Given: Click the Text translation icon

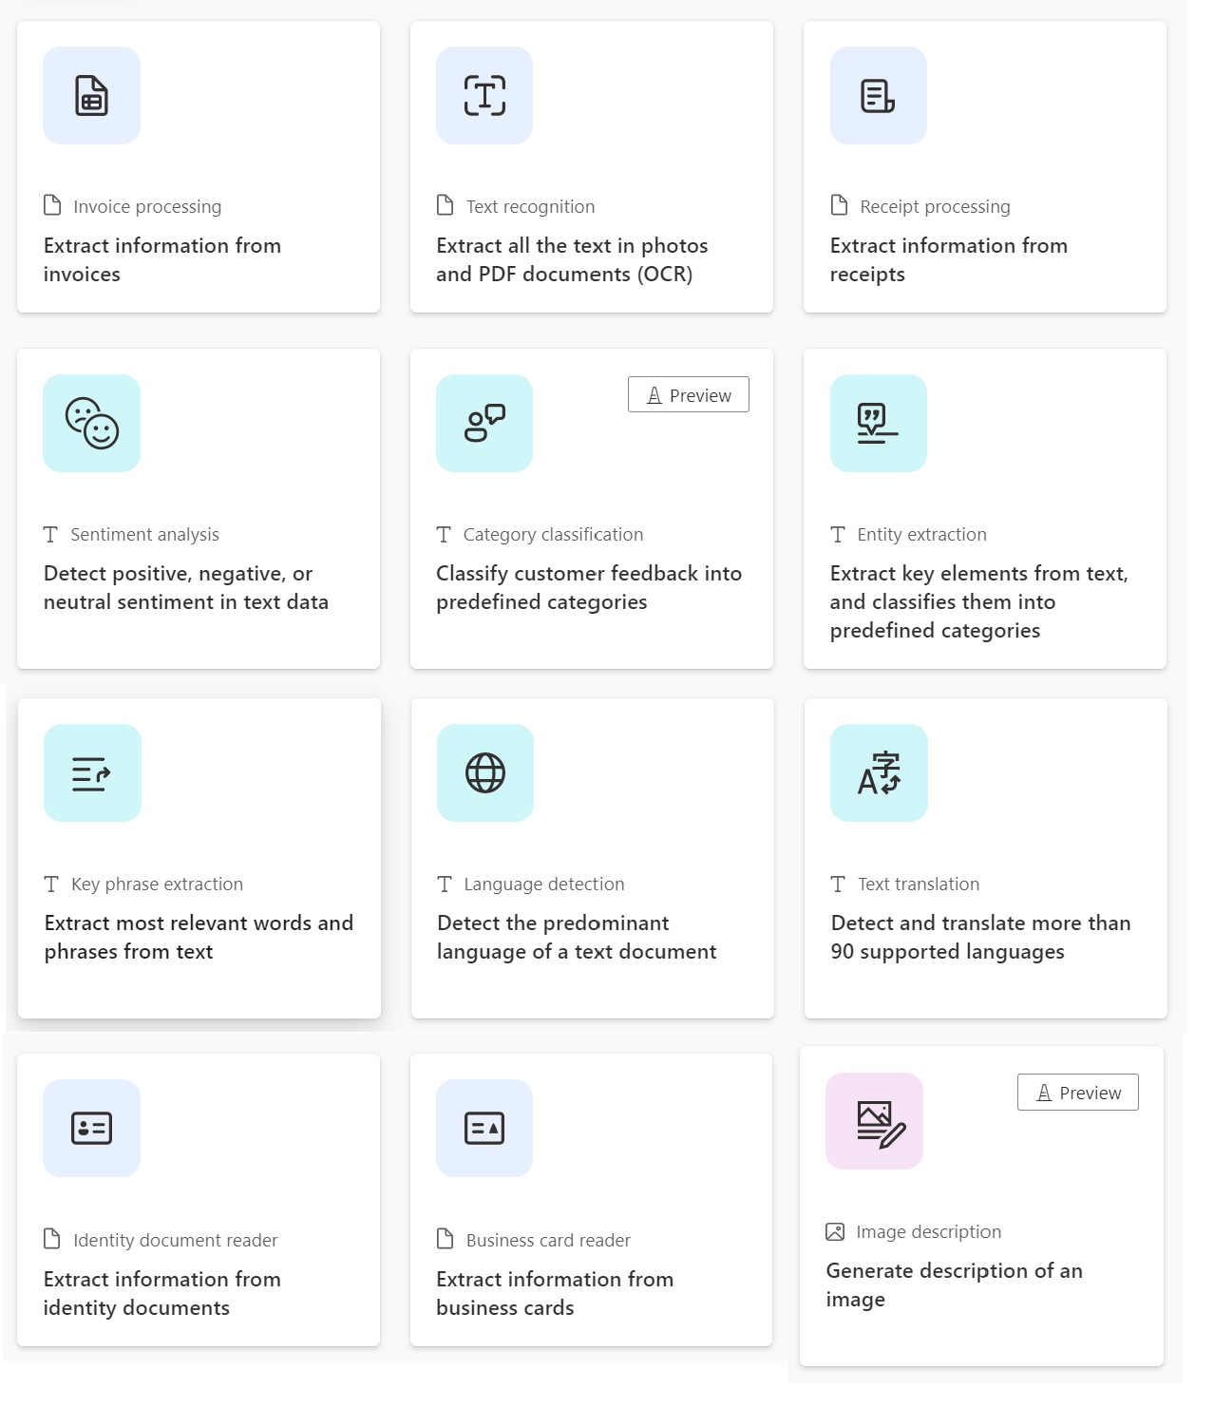Looking at the screenshot, I should pos(879,772).
